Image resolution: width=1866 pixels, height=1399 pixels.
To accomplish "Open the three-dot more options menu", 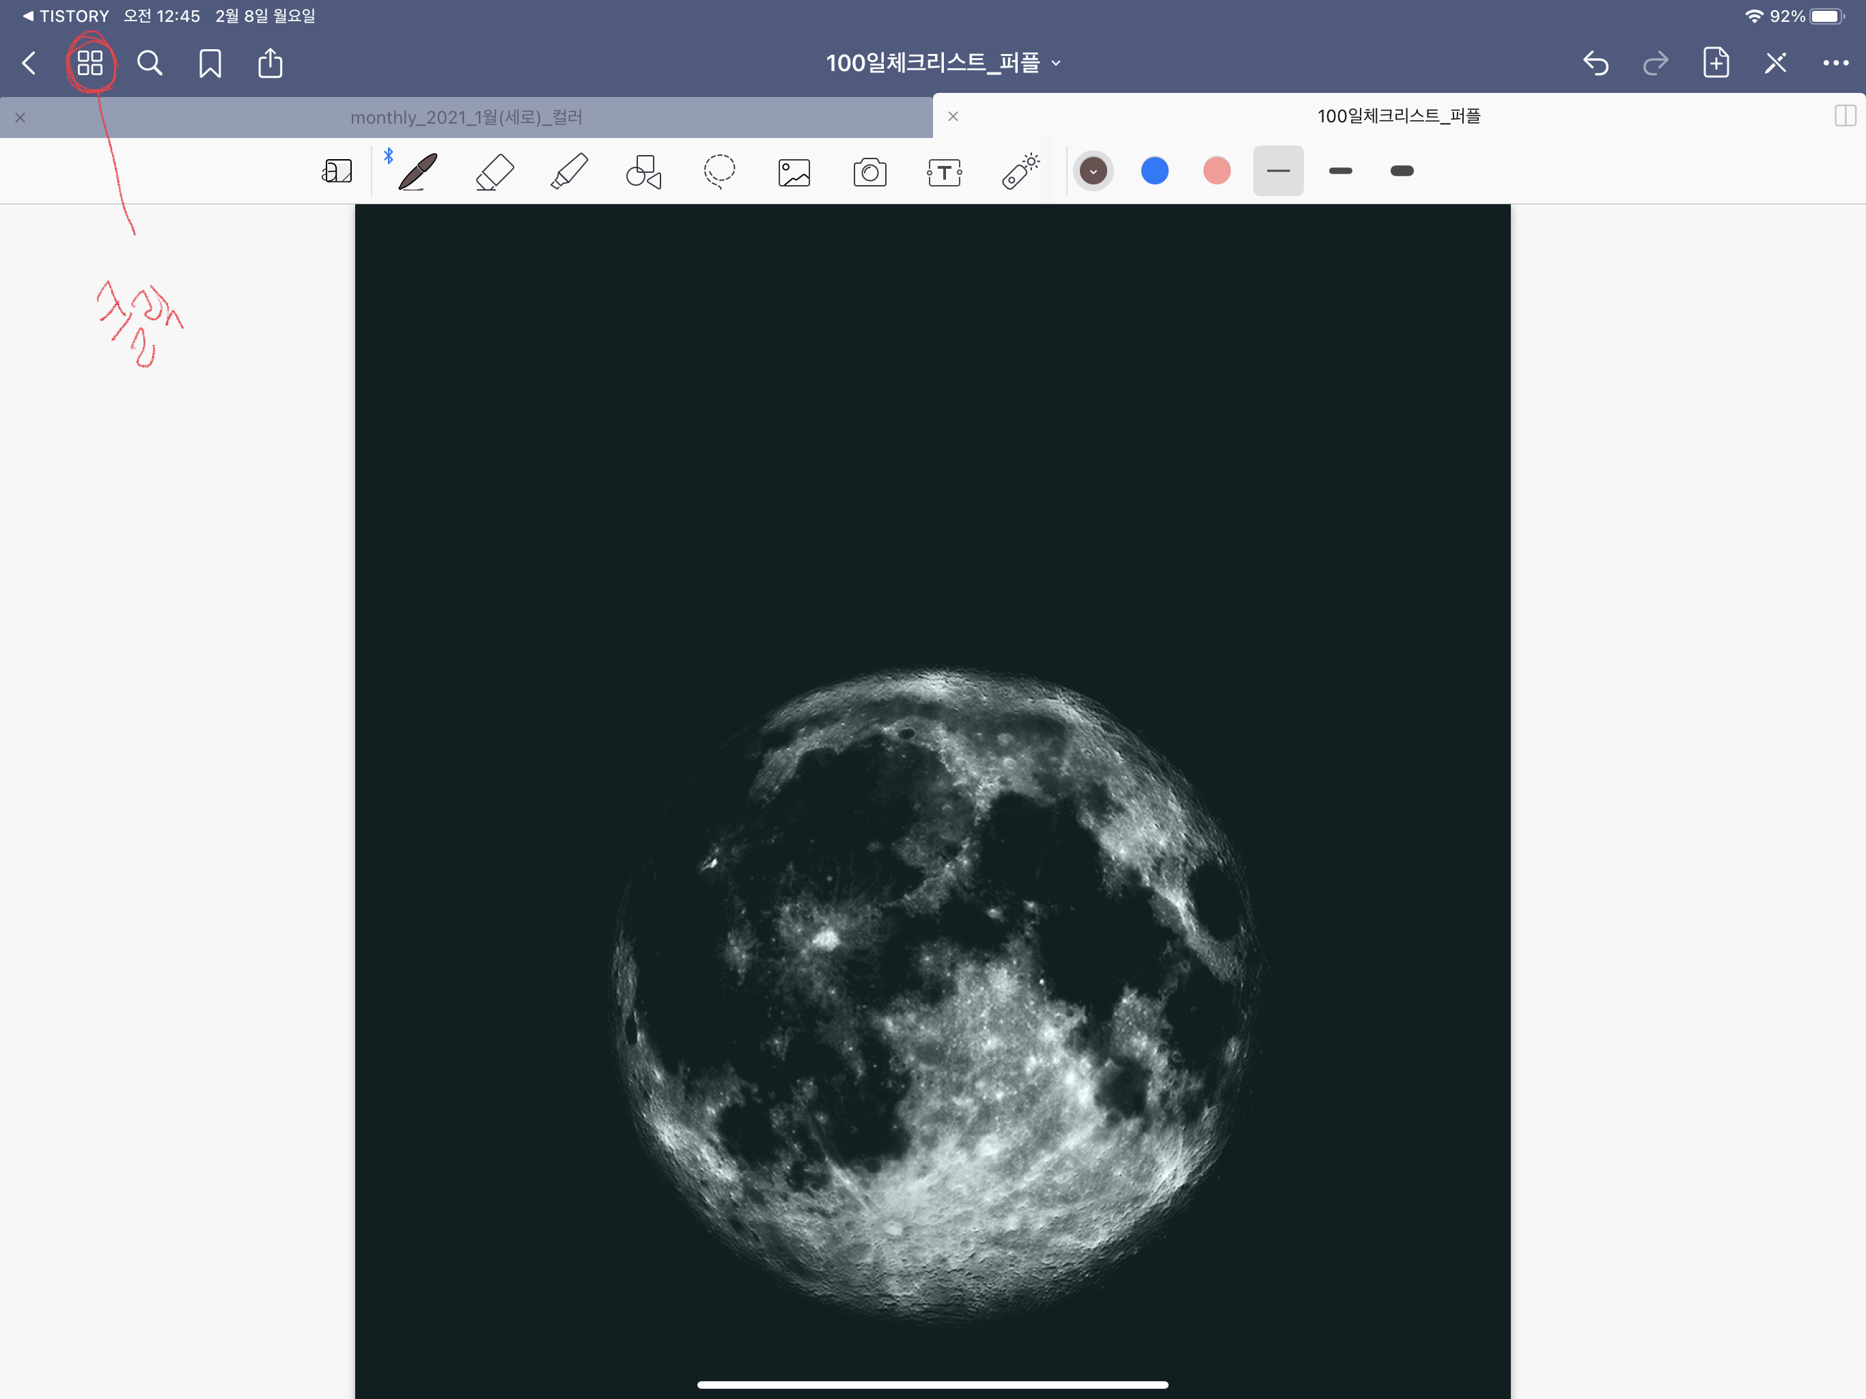I will coord(1836,64).
